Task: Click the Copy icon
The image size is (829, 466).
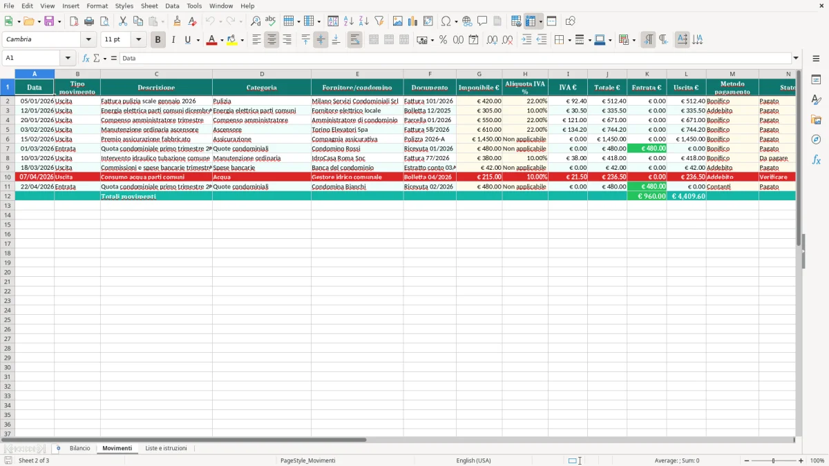Action: click(x=138, y=21)
